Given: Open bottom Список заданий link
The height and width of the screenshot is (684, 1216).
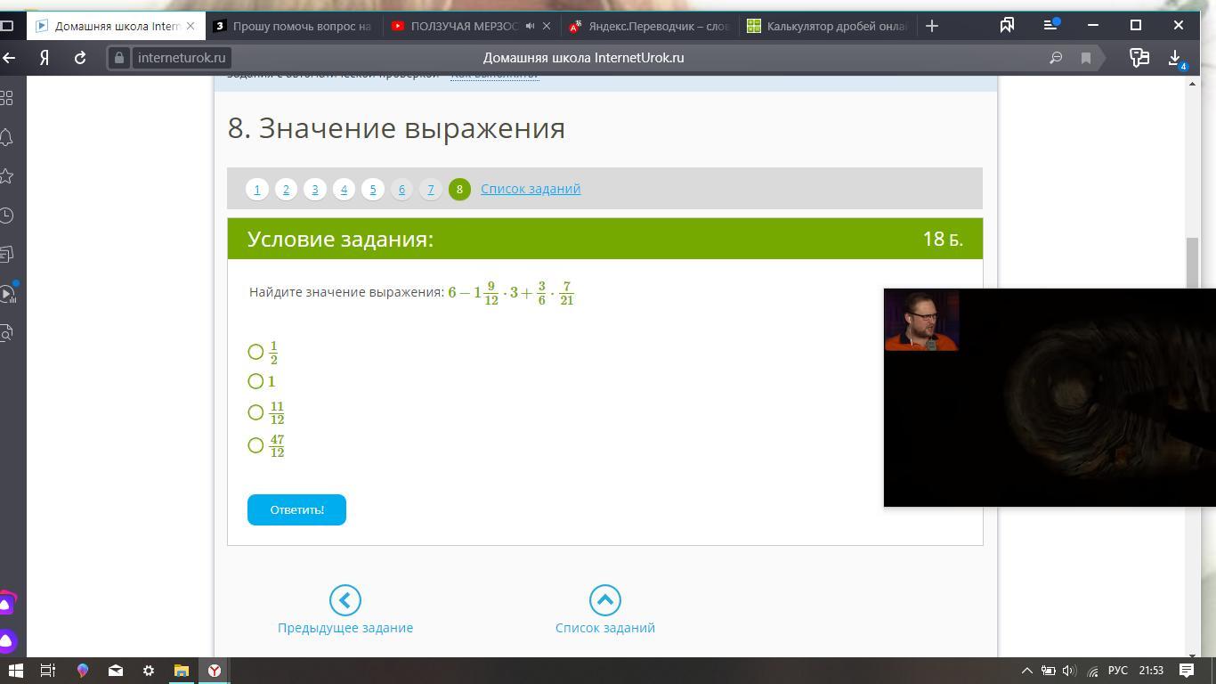Looking at the screenshot, I should pyautogui.click(x=605, y=610).
